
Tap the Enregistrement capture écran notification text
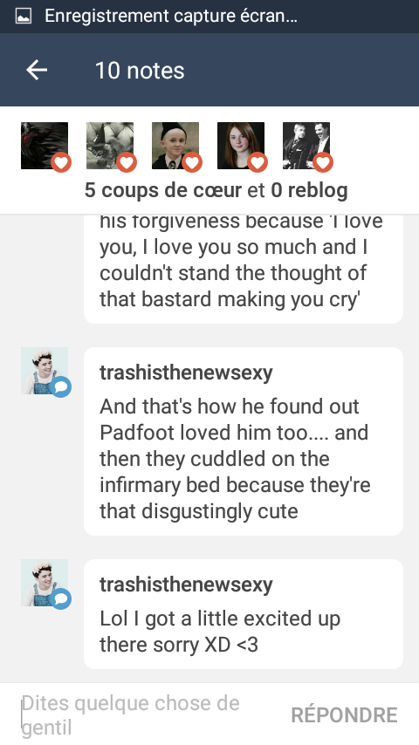pos(171,17)
